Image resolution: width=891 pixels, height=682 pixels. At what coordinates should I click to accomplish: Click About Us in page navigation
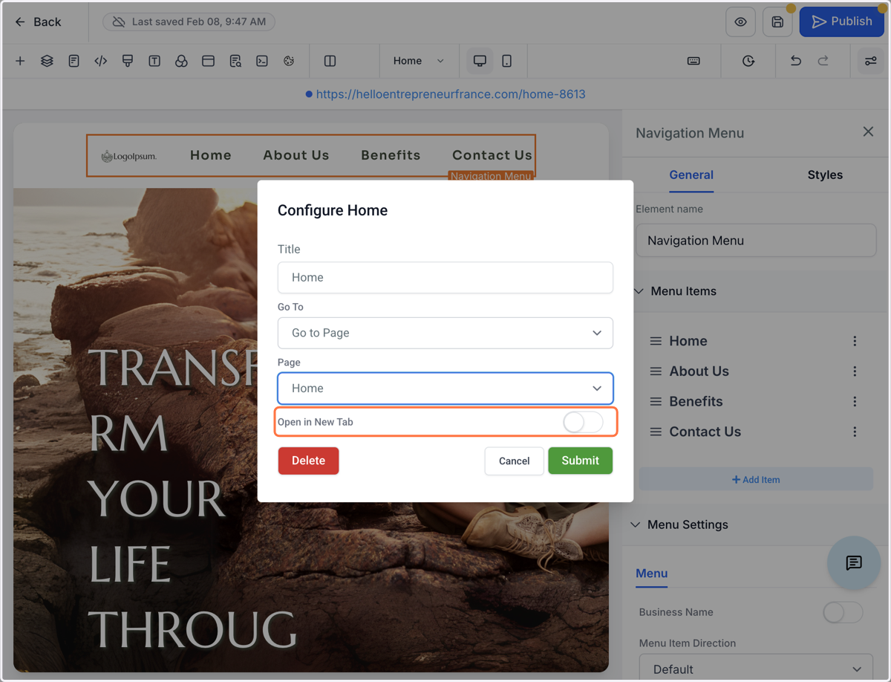click(x=296, y=155)
